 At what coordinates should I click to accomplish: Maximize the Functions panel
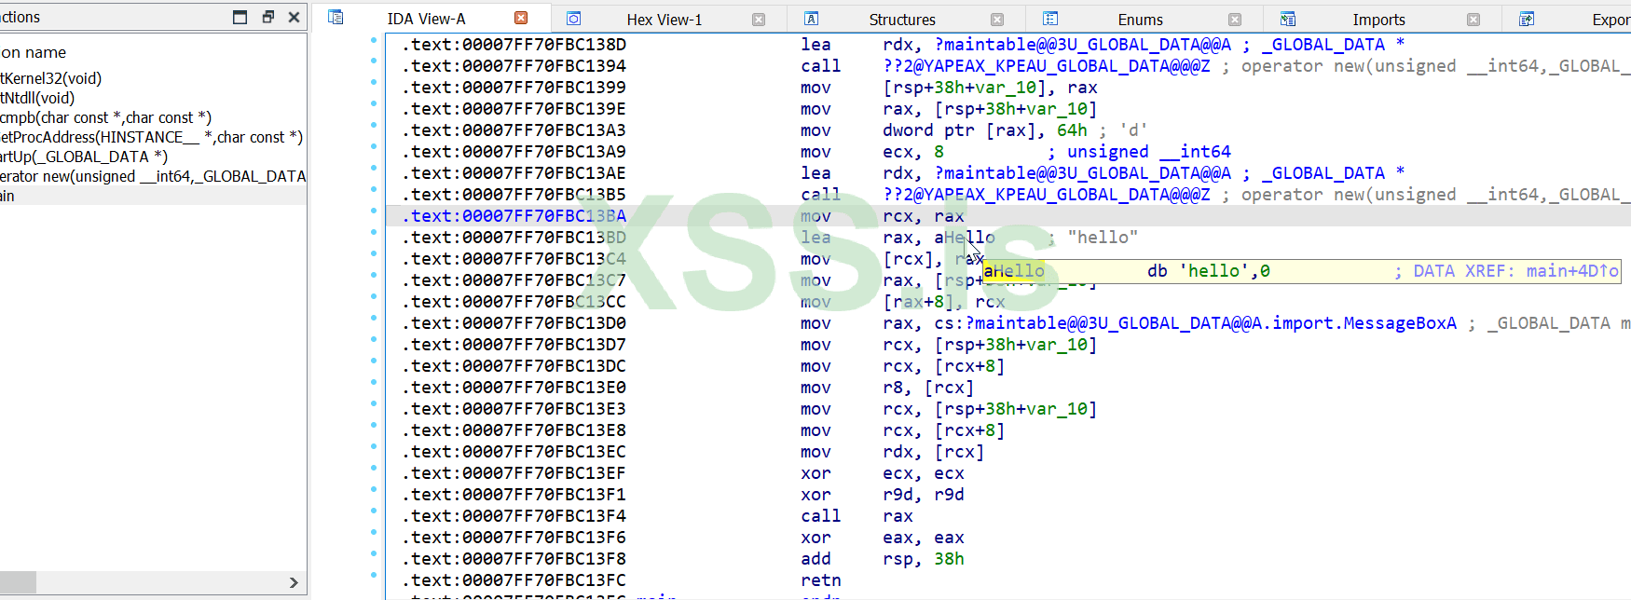[x=240, y=17]
